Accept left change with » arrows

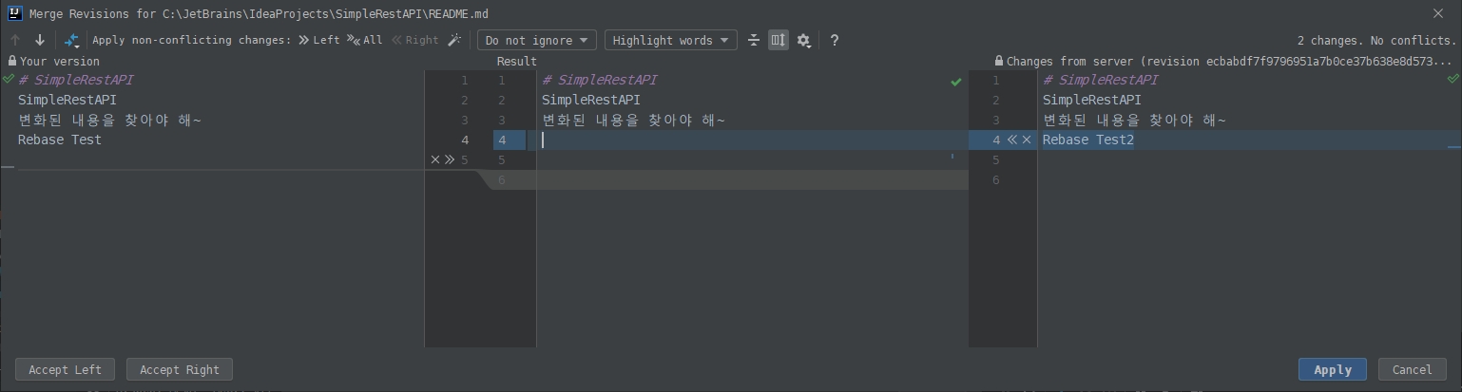tap(450, 159)
